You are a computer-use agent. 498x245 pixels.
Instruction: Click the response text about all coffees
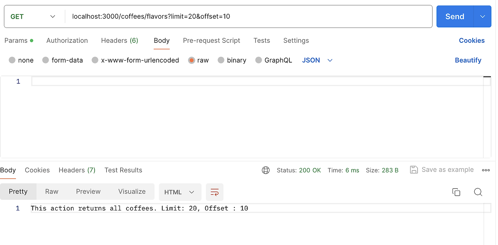[x=139, y=208]
